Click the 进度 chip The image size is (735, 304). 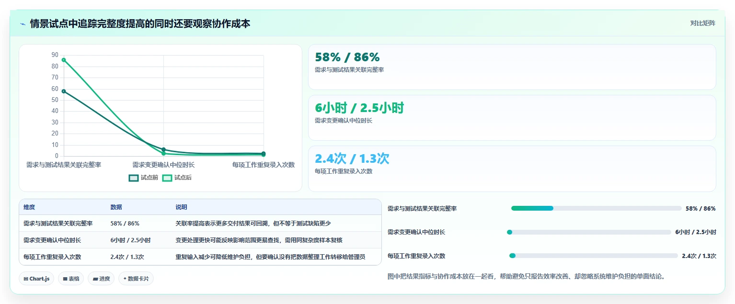(101, 279)
